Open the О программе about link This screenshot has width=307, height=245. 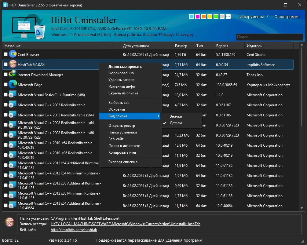click(287, 16)
